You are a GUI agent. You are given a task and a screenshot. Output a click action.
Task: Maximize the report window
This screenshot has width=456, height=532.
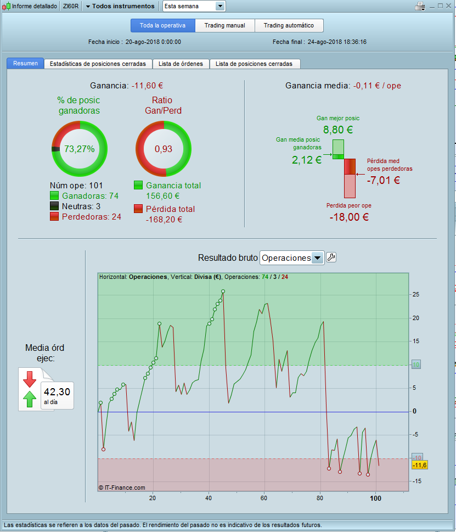441,6
